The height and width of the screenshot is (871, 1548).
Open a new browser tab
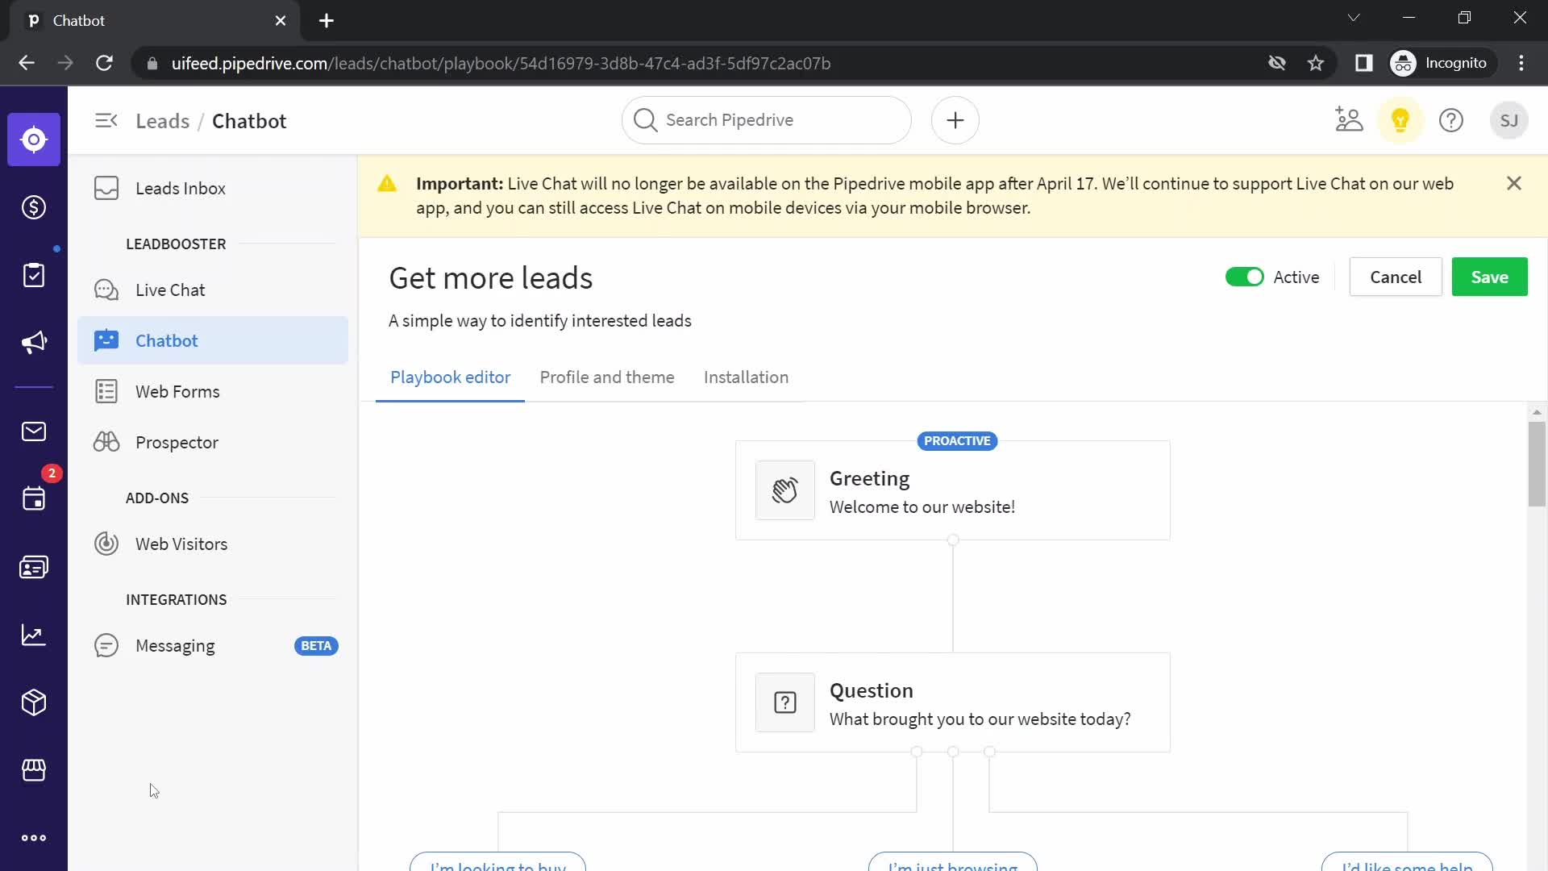tap(327, 20)
